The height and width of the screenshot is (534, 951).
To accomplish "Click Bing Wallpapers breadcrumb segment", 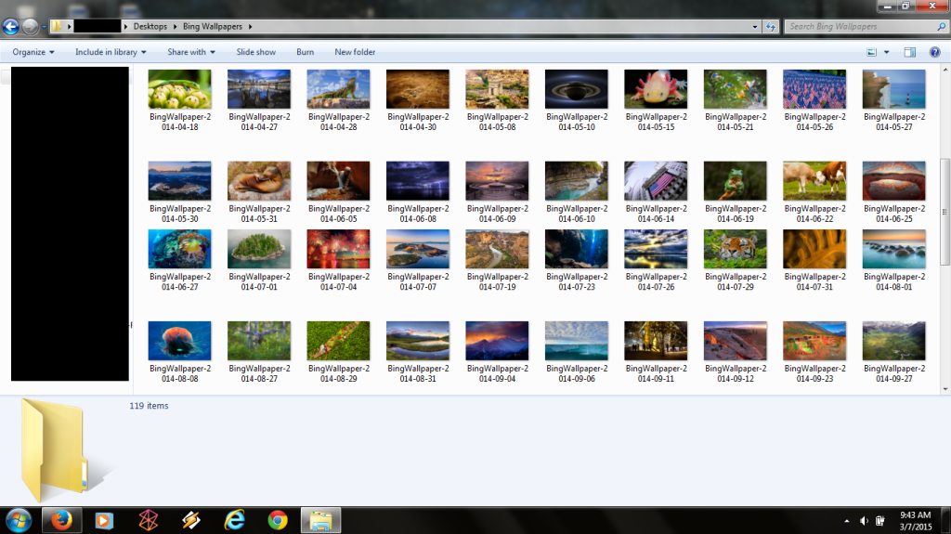I will [x=213, y=27].
